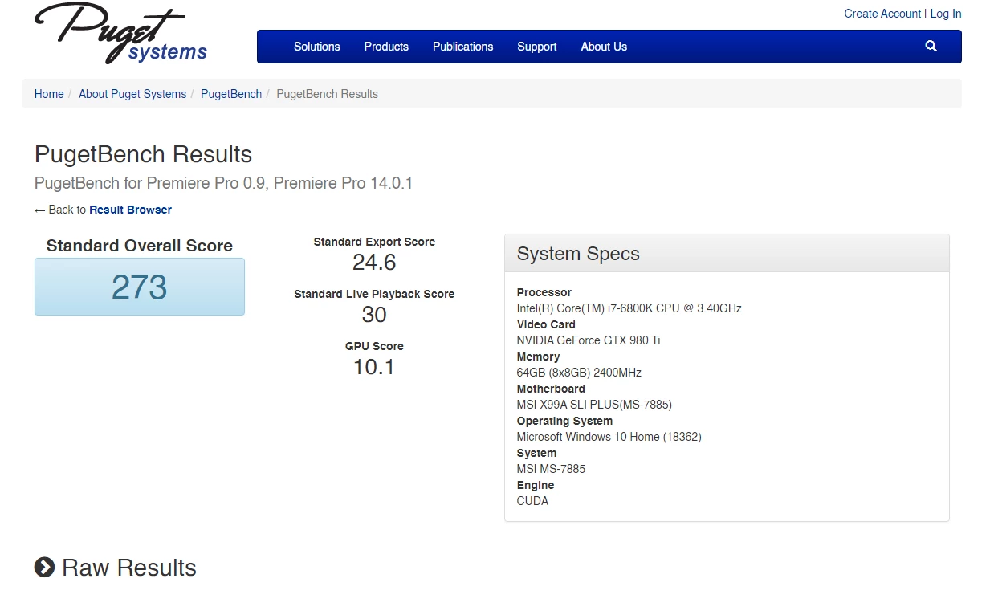Open the Publications menu

462,47
